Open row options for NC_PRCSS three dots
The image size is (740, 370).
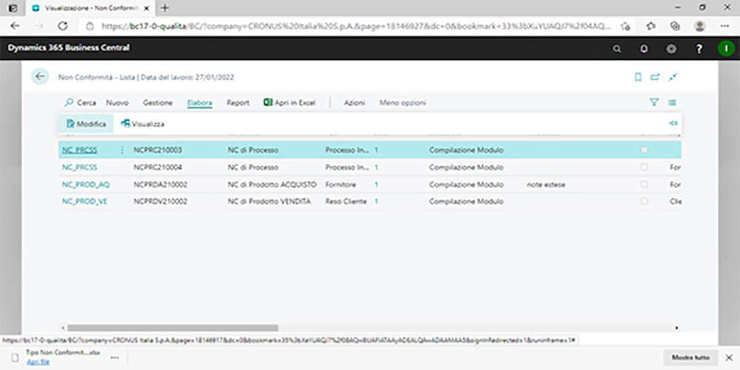pyautogui.click(x=122, y=150)
